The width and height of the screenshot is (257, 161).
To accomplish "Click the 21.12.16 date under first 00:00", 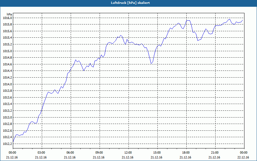I will click(12, 157).
